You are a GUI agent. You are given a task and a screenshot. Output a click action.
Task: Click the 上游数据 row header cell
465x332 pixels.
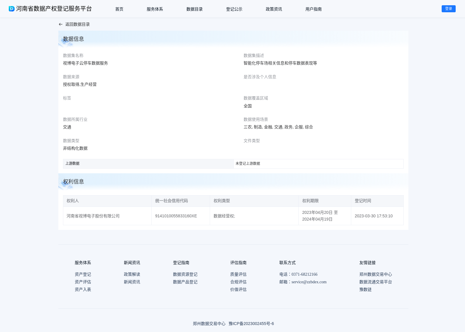click(148, 164)
